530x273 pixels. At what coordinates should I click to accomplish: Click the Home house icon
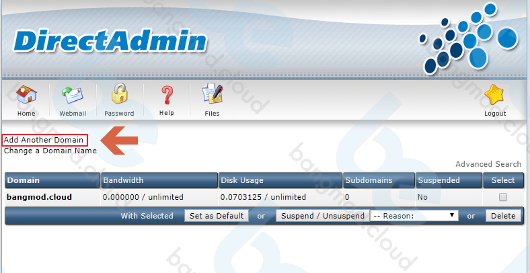pos(26,94)
